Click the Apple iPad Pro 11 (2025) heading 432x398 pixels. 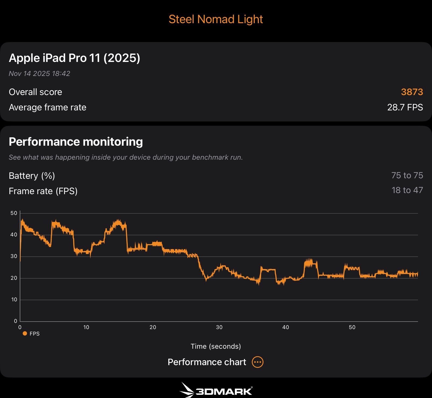pyautogui.click(x=75, y=58)
